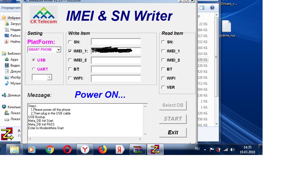Open Изображения library in sidebar

click(13, 77)
